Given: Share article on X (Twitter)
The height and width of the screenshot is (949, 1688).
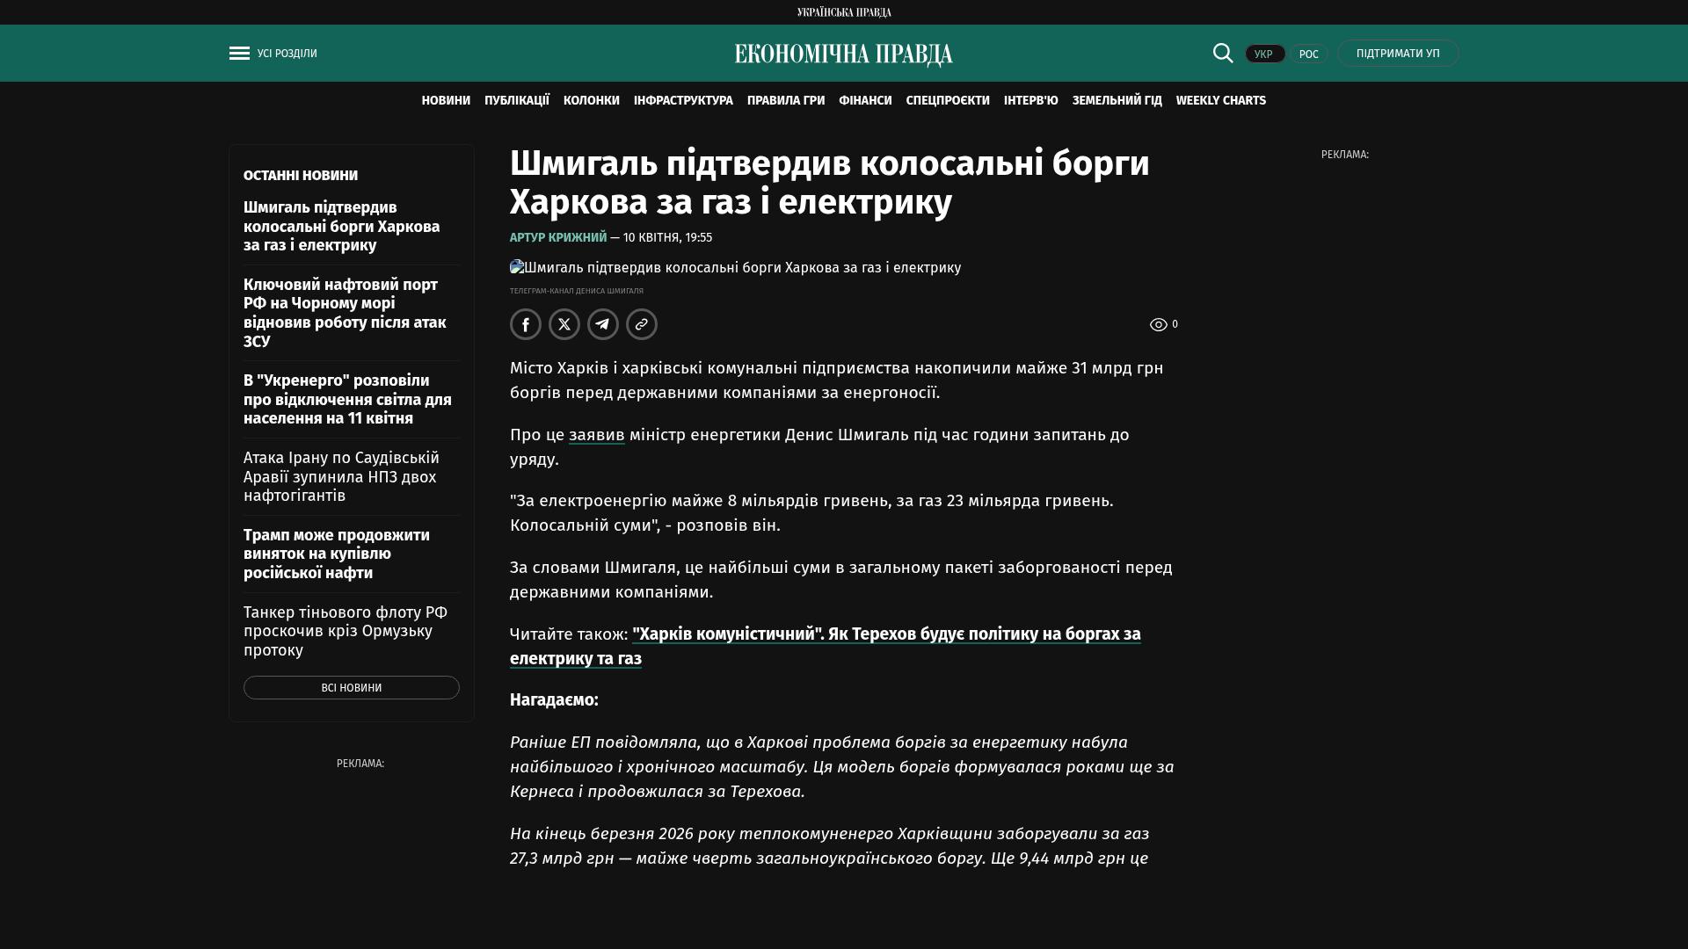Looking at the screenshot, I should [564, 324].
